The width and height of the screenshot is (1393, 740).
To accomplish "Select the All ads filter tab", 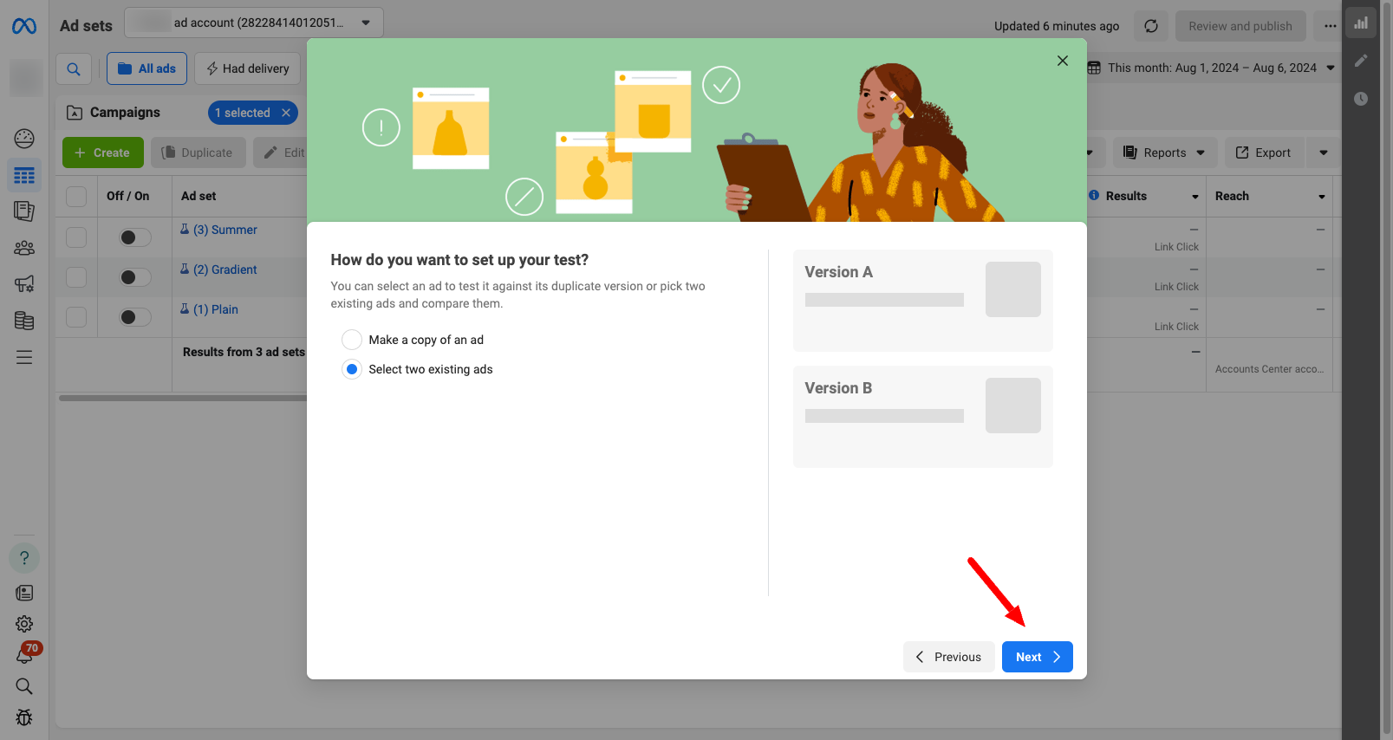I will point(146,68).
